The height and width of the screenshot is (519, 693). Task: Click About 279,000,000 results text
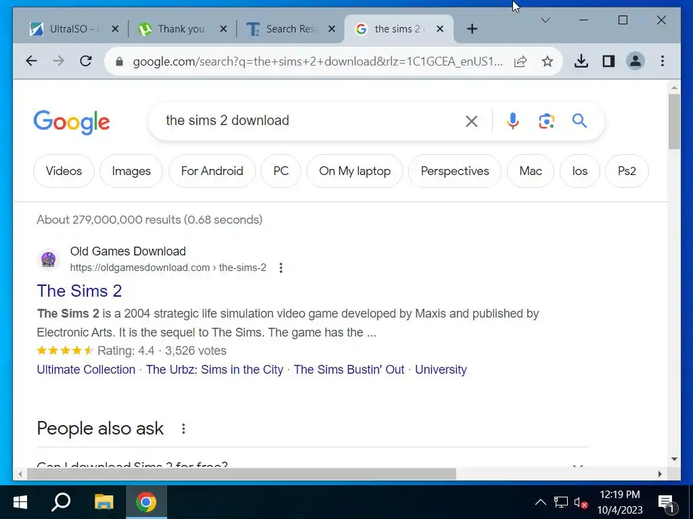click(150, 220)
